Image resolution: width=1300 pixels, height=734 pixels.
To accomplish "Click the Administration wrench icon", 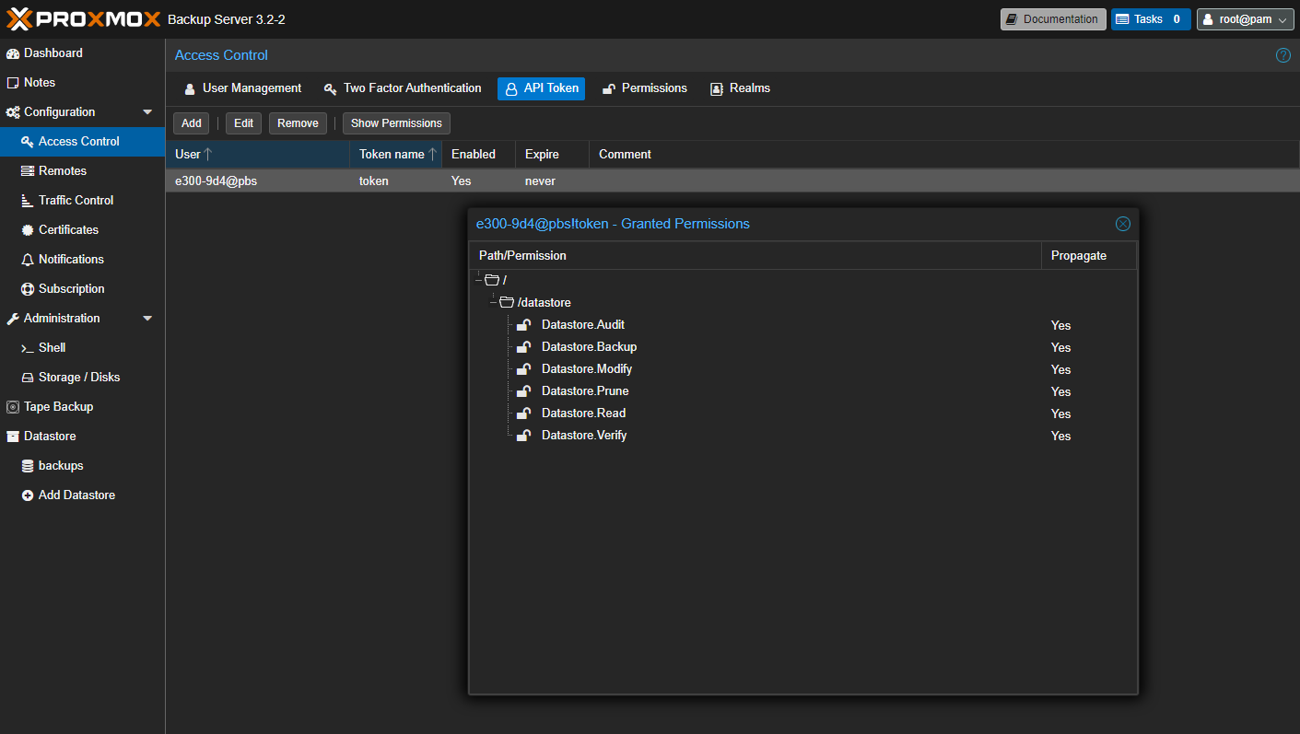I will point(13,319).
